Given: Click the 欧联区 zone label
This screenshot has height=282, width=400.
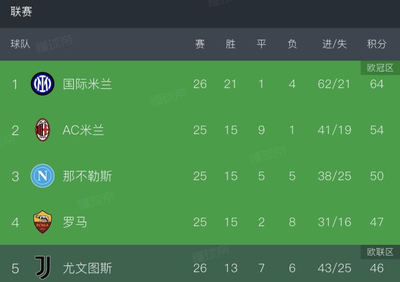Looking at the screenshot, I should pos(380,252).
